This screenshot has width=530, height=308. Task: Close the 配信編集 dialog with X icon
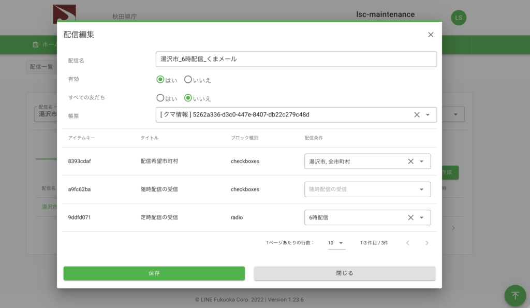pos(431,35)
